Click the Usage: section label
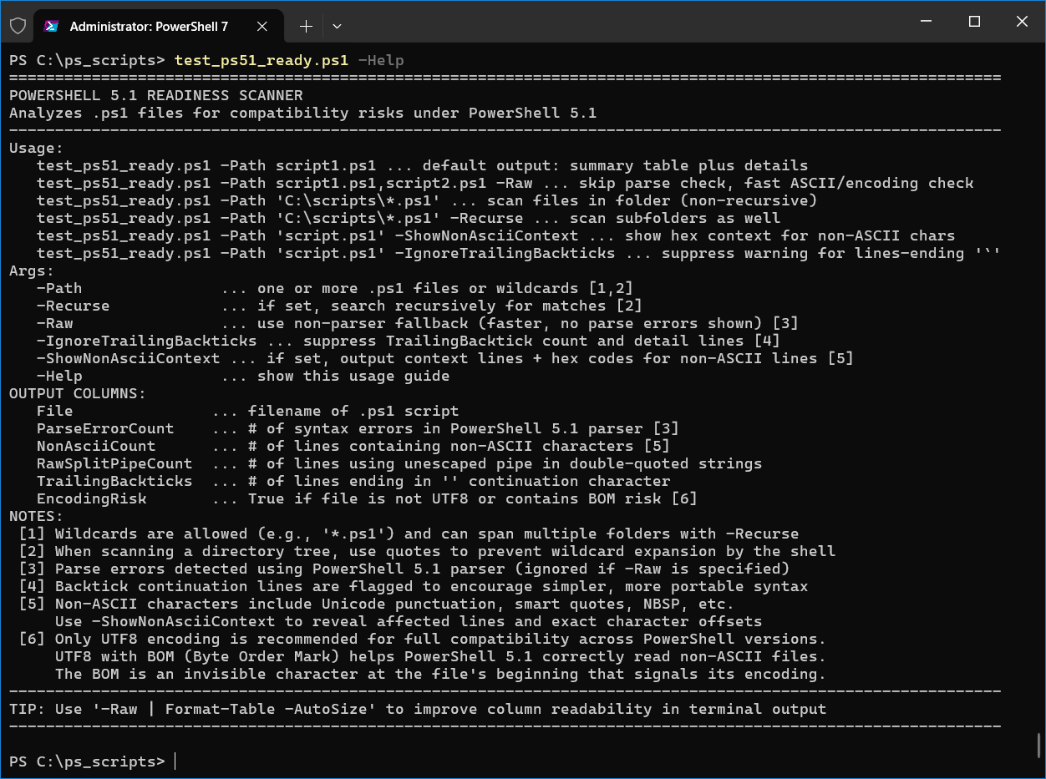1046x779 pixels. pyautogui.click(x=36, y=148)
